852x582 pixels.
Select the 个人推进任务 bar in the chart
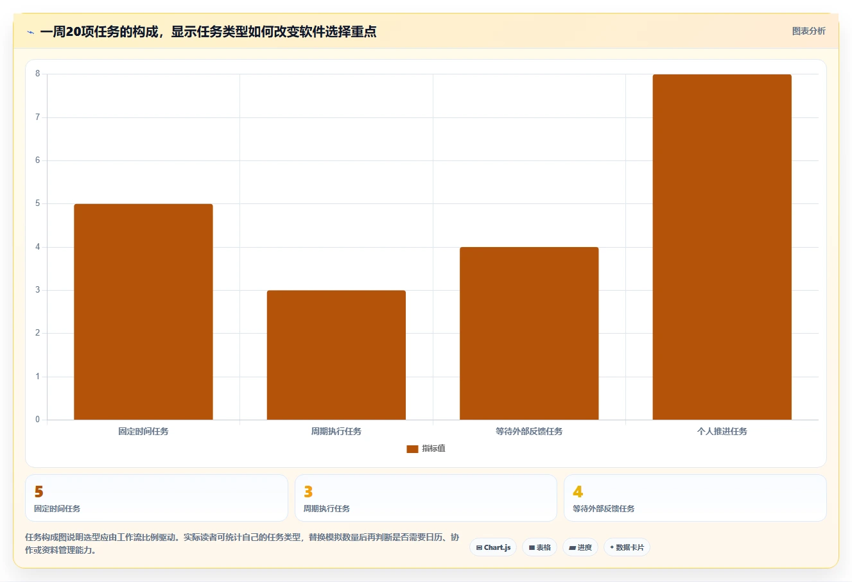[x=722, y=247]
